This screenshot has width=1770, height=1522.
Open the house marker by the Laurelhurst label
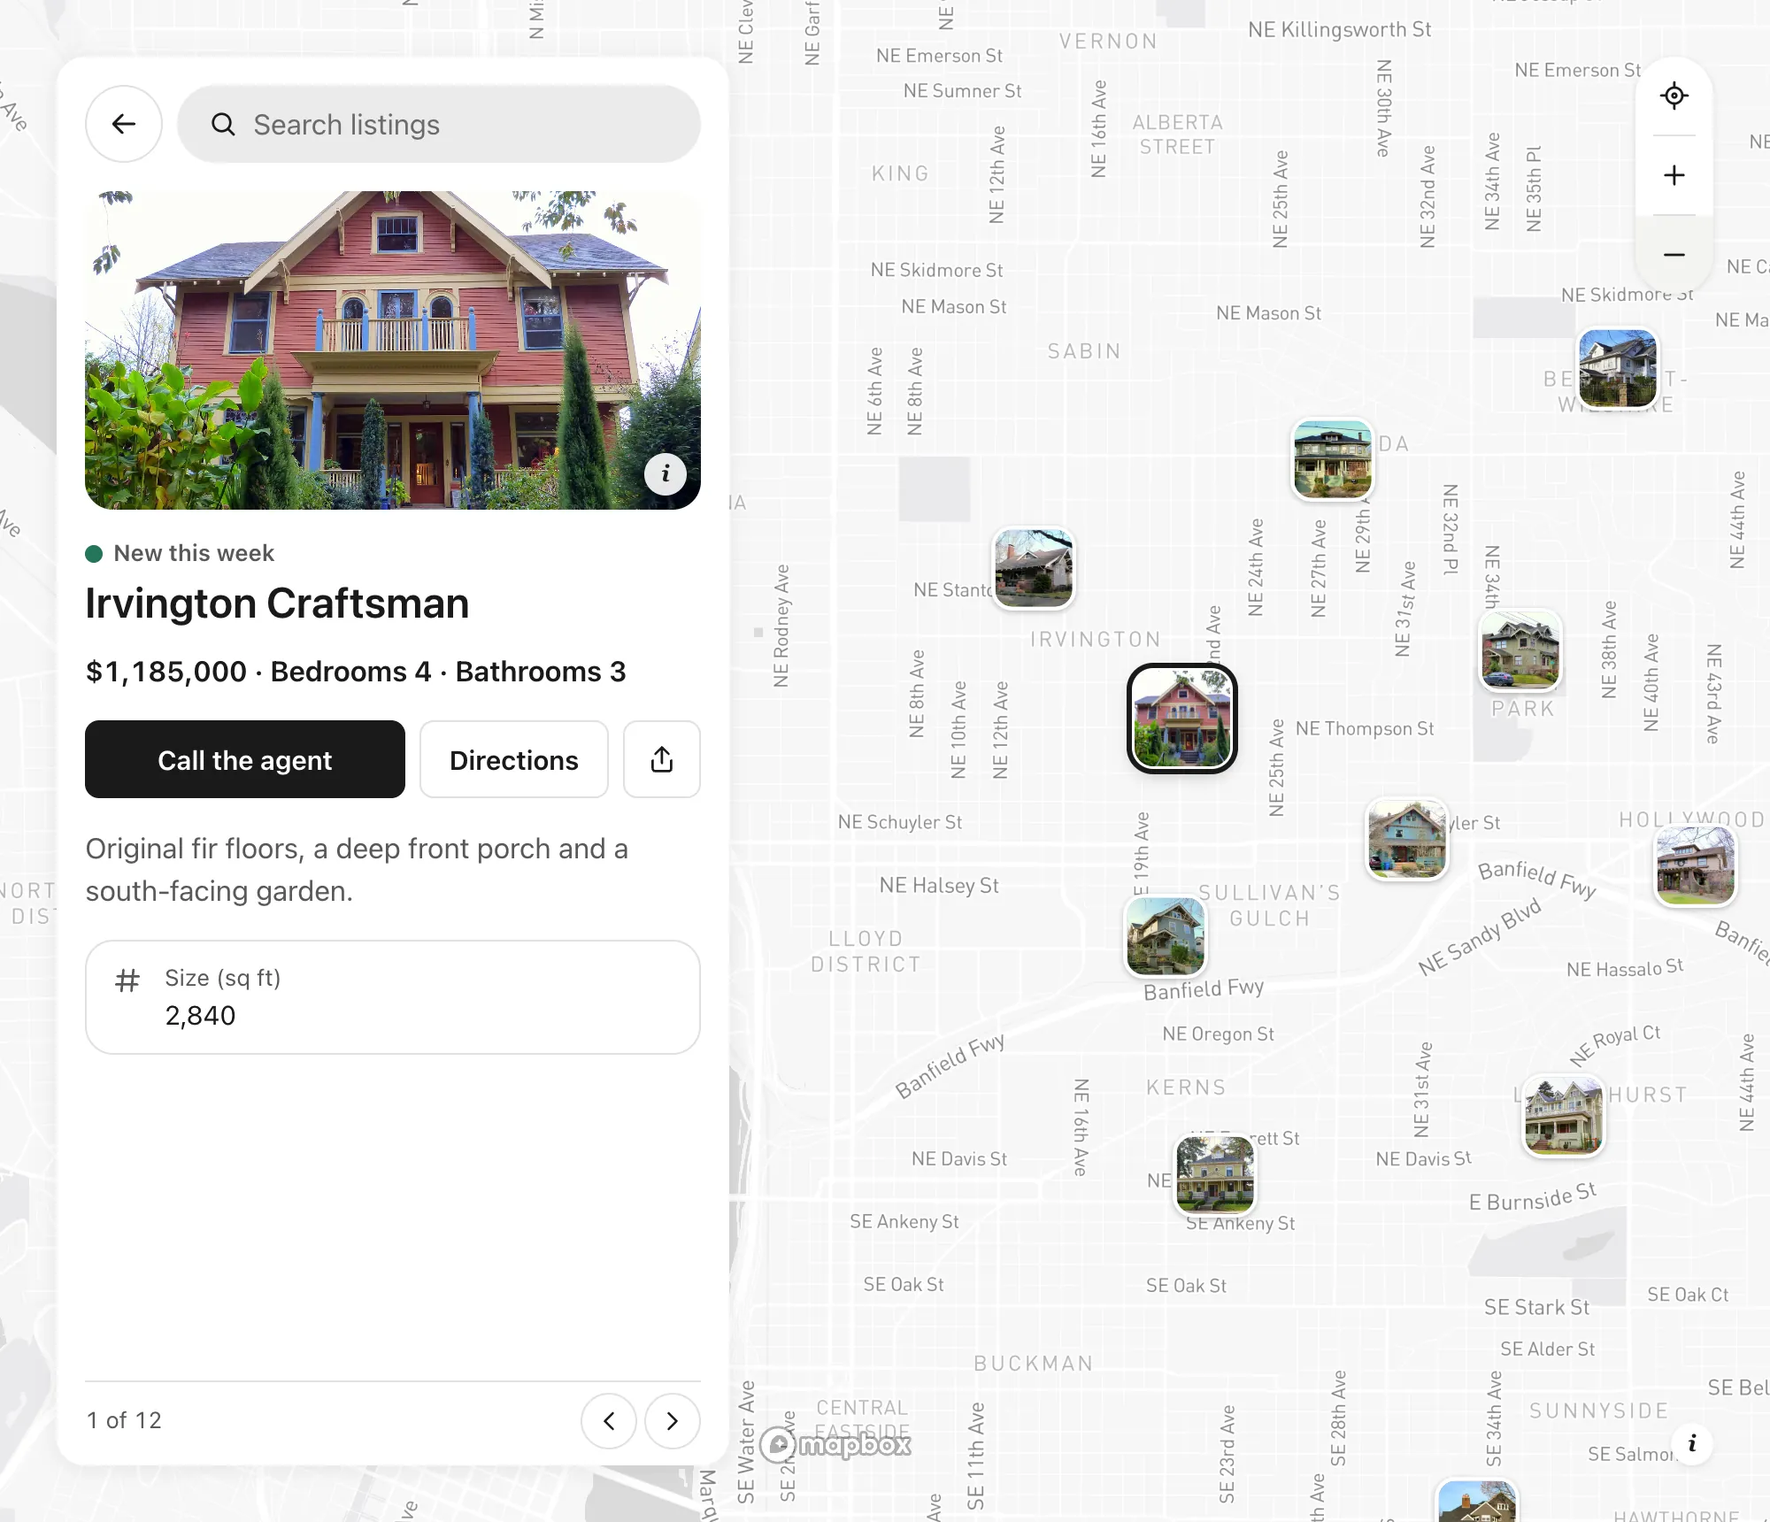(1564, 1116)
